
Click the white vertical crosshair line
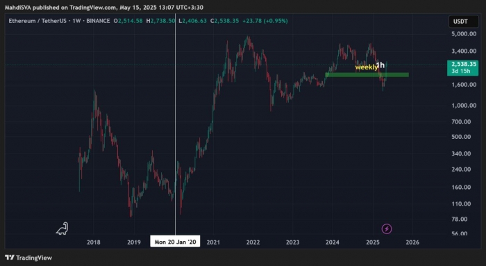coord(176,124)
